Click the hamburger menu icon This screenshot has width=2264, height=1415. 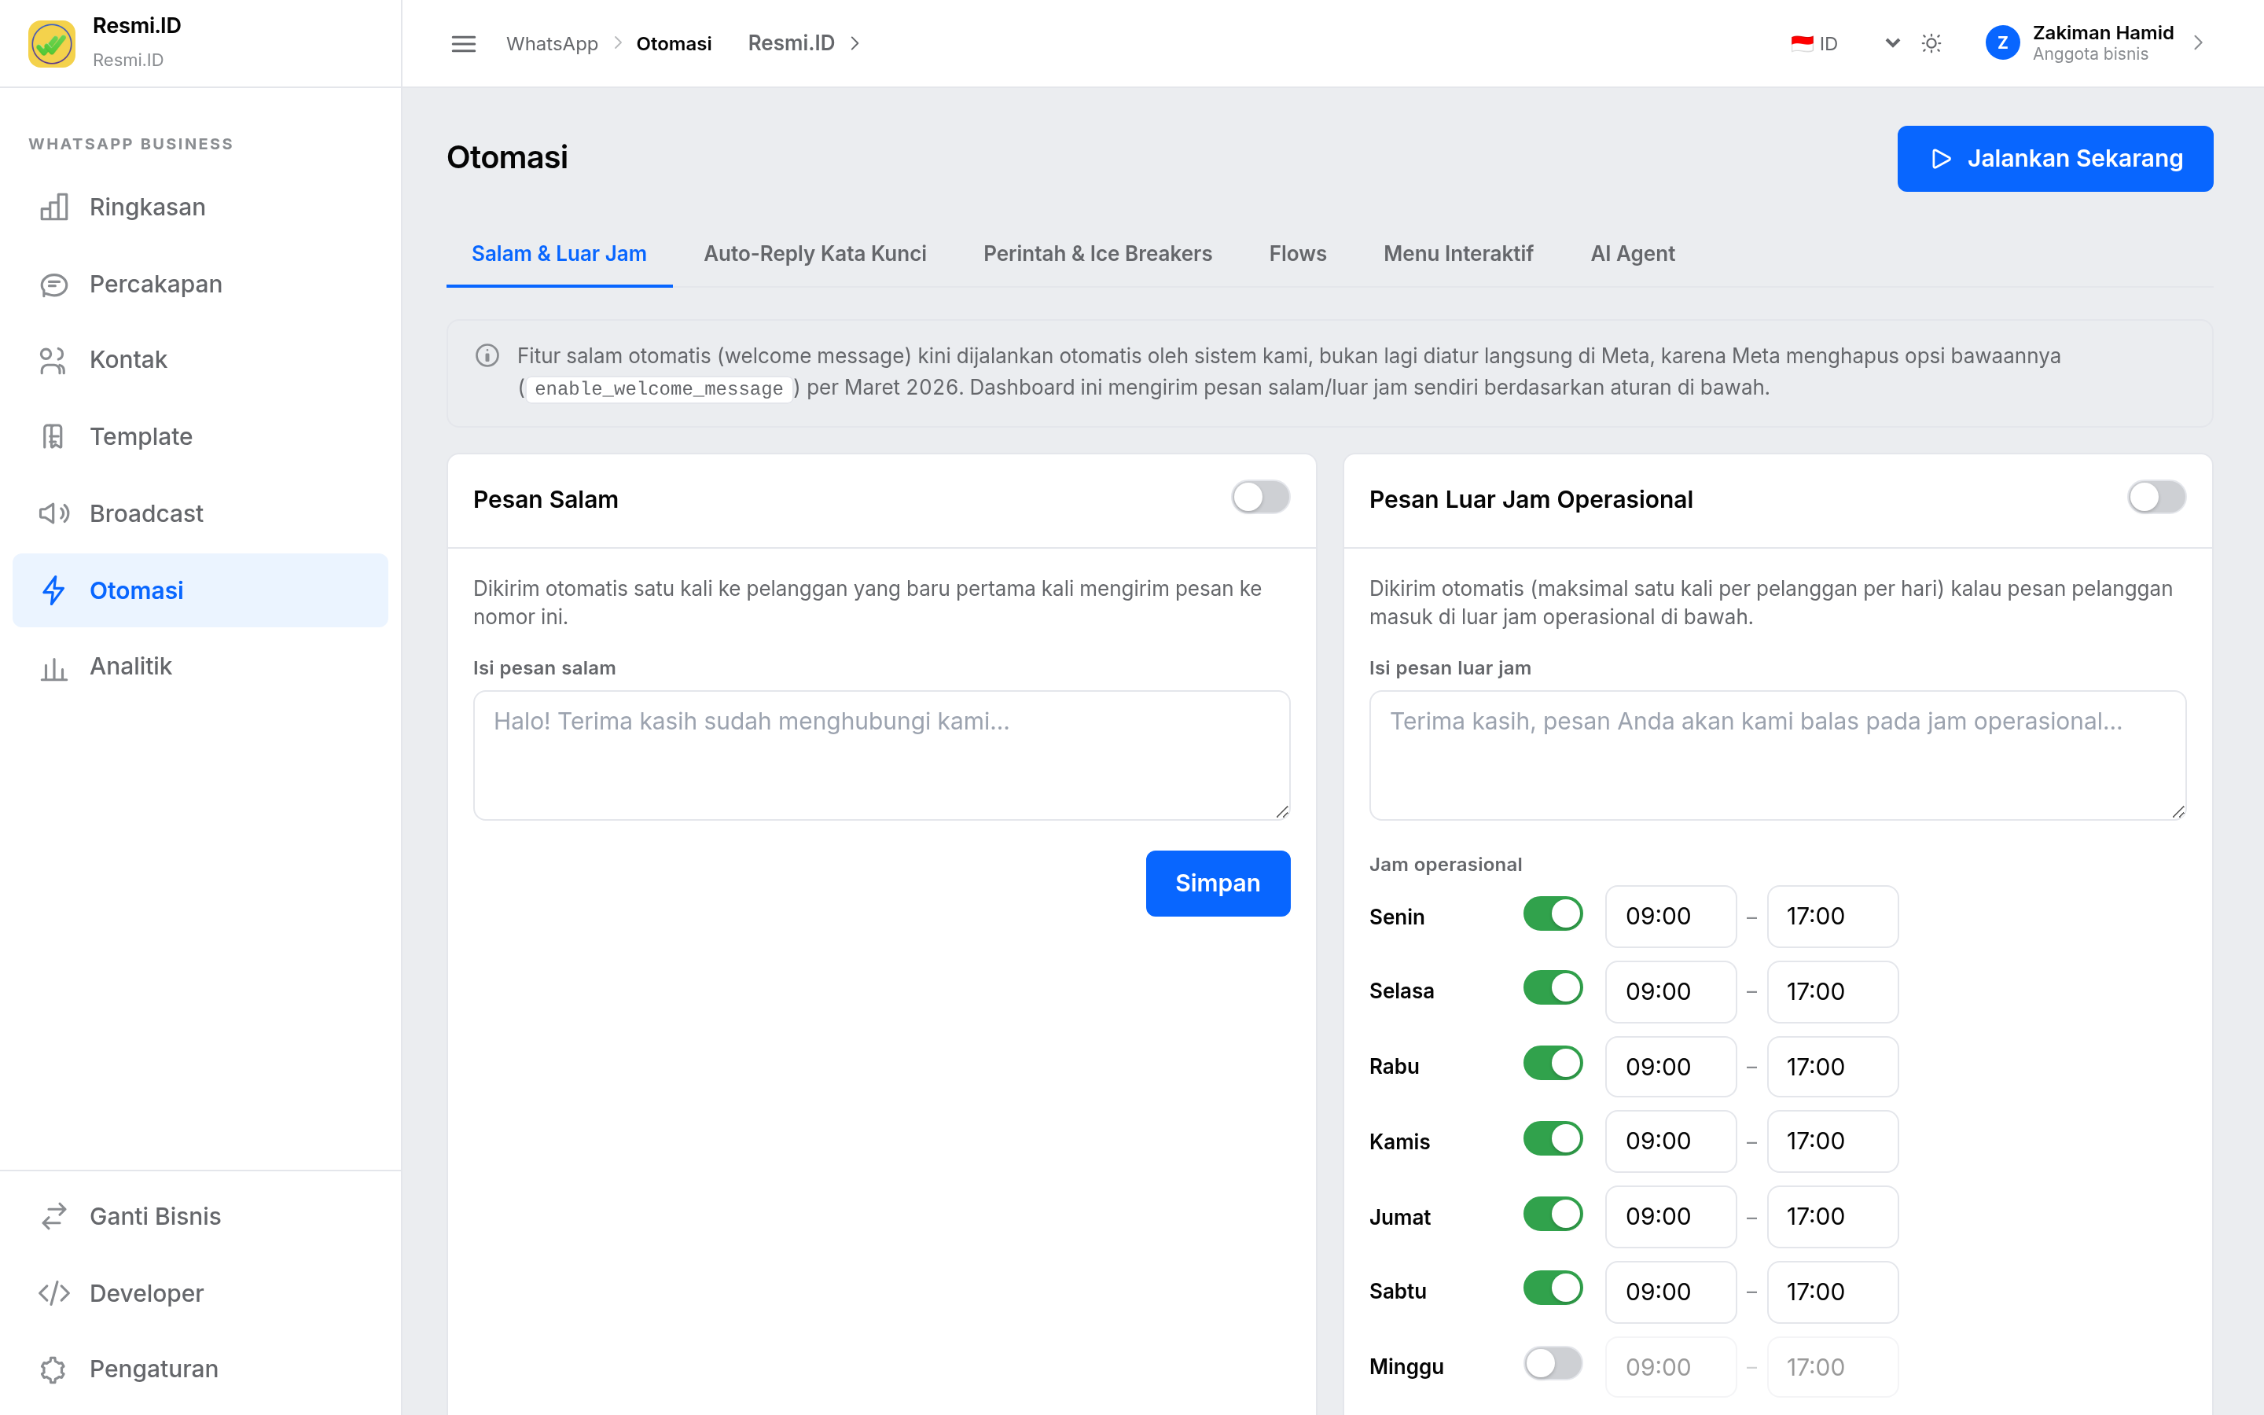pyautogui.click(x=463, y=44)
